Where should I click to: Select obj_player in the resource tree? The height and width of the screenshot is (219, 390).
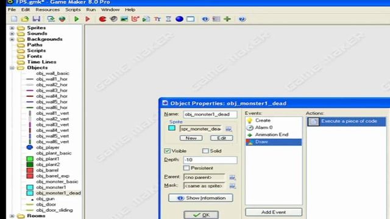point(48,147)
